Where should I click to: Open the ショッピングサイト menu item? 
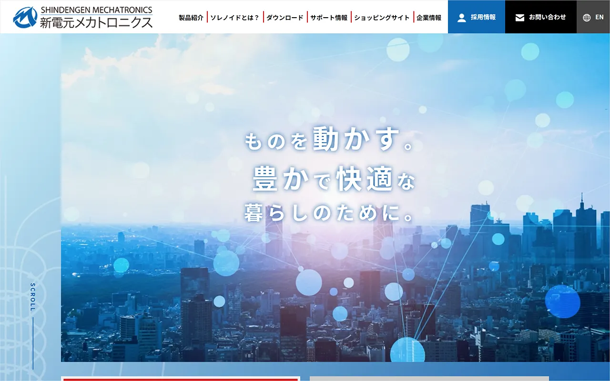point(382,18)
